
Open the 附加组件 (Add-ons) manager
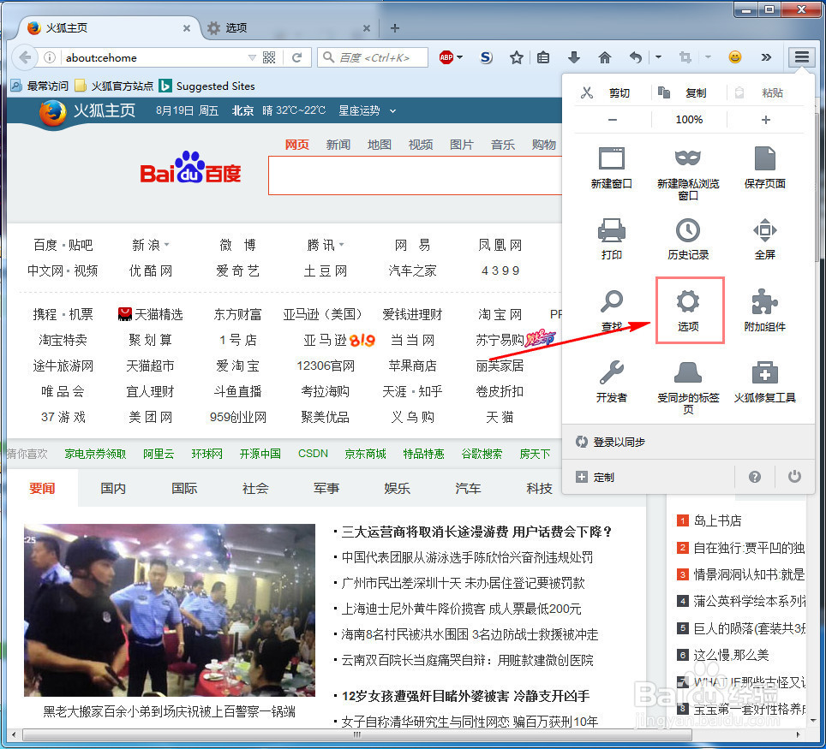coord(765,310)
